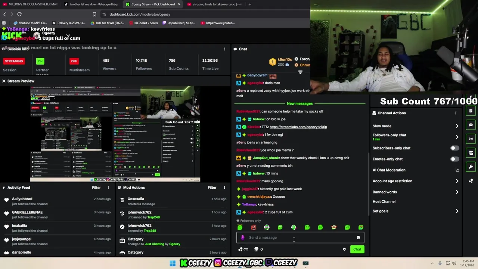Click the green Chat send button
This screenshot has width=478, height=269.
357,249
